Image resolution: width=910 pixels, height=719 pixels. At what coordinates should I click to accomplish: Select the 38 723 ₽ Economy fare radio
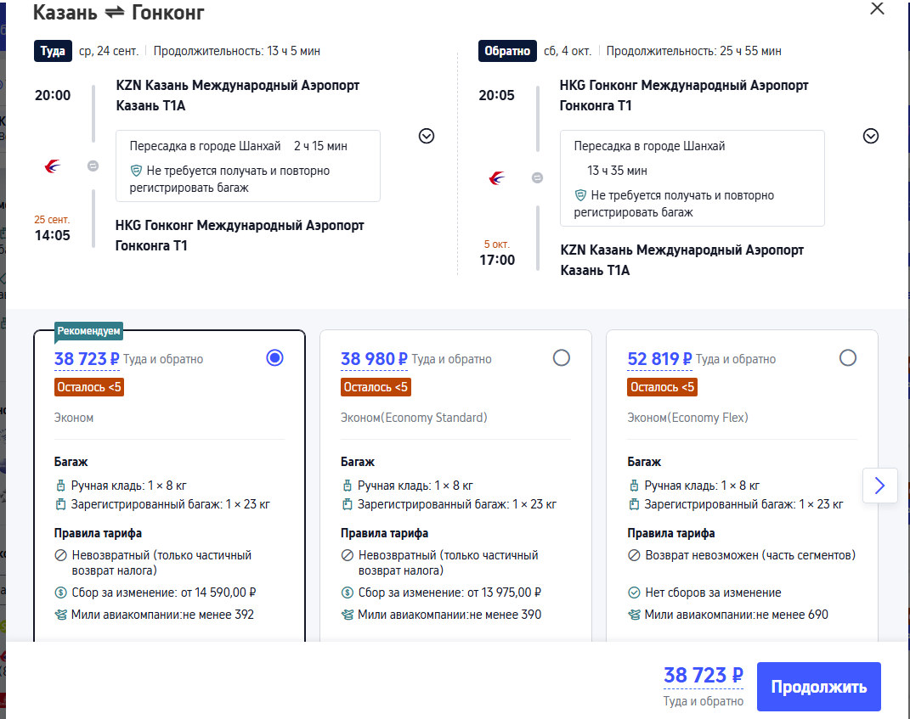[274, 358]
